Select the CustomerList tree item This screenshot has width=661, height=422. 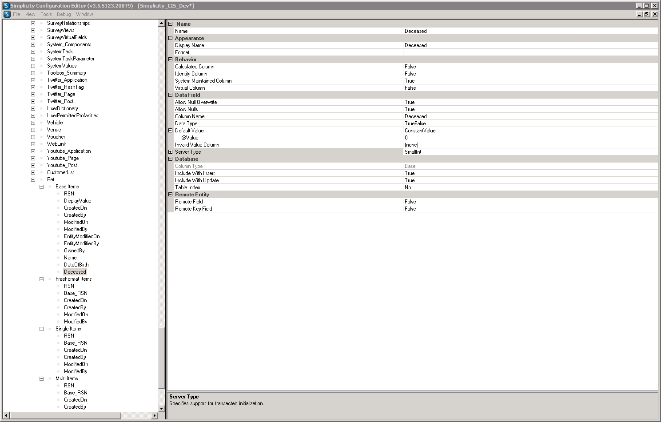coord(60,172)
